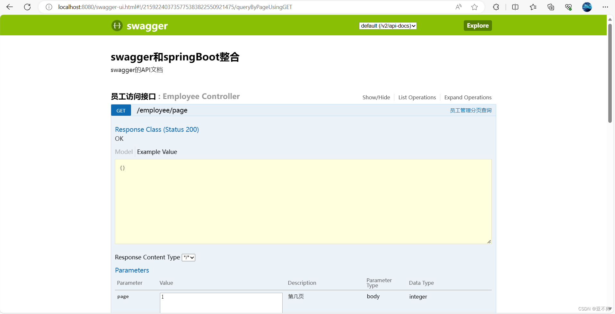Open split screen view
Screen dimensions: 615x314
coord(515,7)
